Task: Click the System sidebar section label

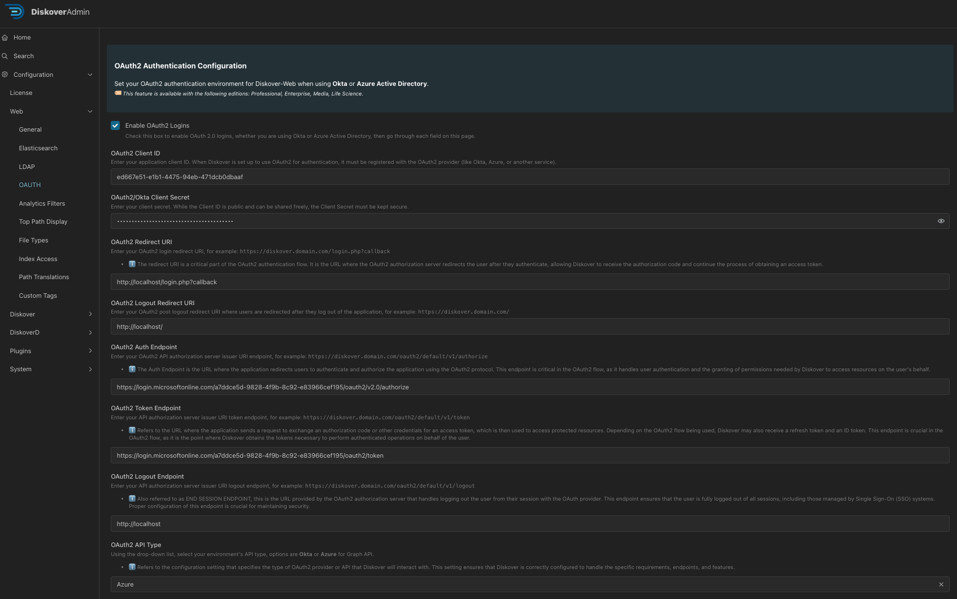Action: pyautogui.click(x=20, y=369)
